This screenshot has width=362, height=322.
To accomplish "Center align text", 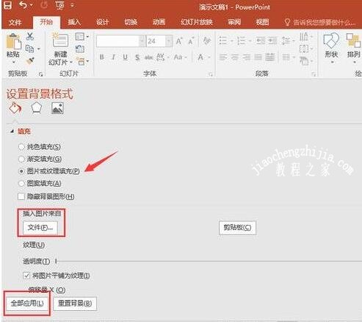I will pyautogui.click(x=235, y=57).
